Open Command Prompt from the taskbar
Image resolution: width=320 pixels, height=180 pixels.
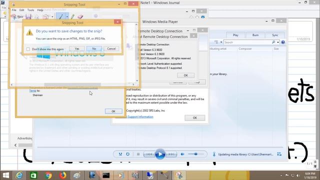[x=106, y=175]
